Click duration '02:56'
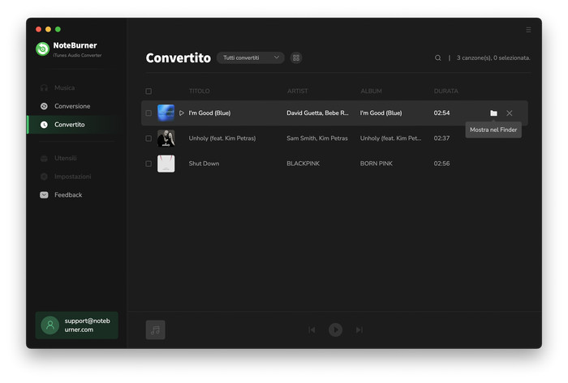This screenshot has width=568, height=383. coord(441,164)
